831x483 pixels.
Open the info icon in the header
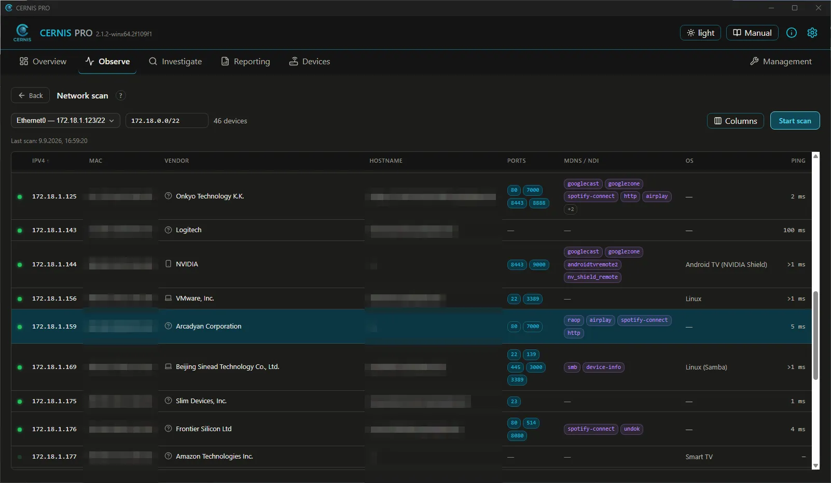[792, 33]
